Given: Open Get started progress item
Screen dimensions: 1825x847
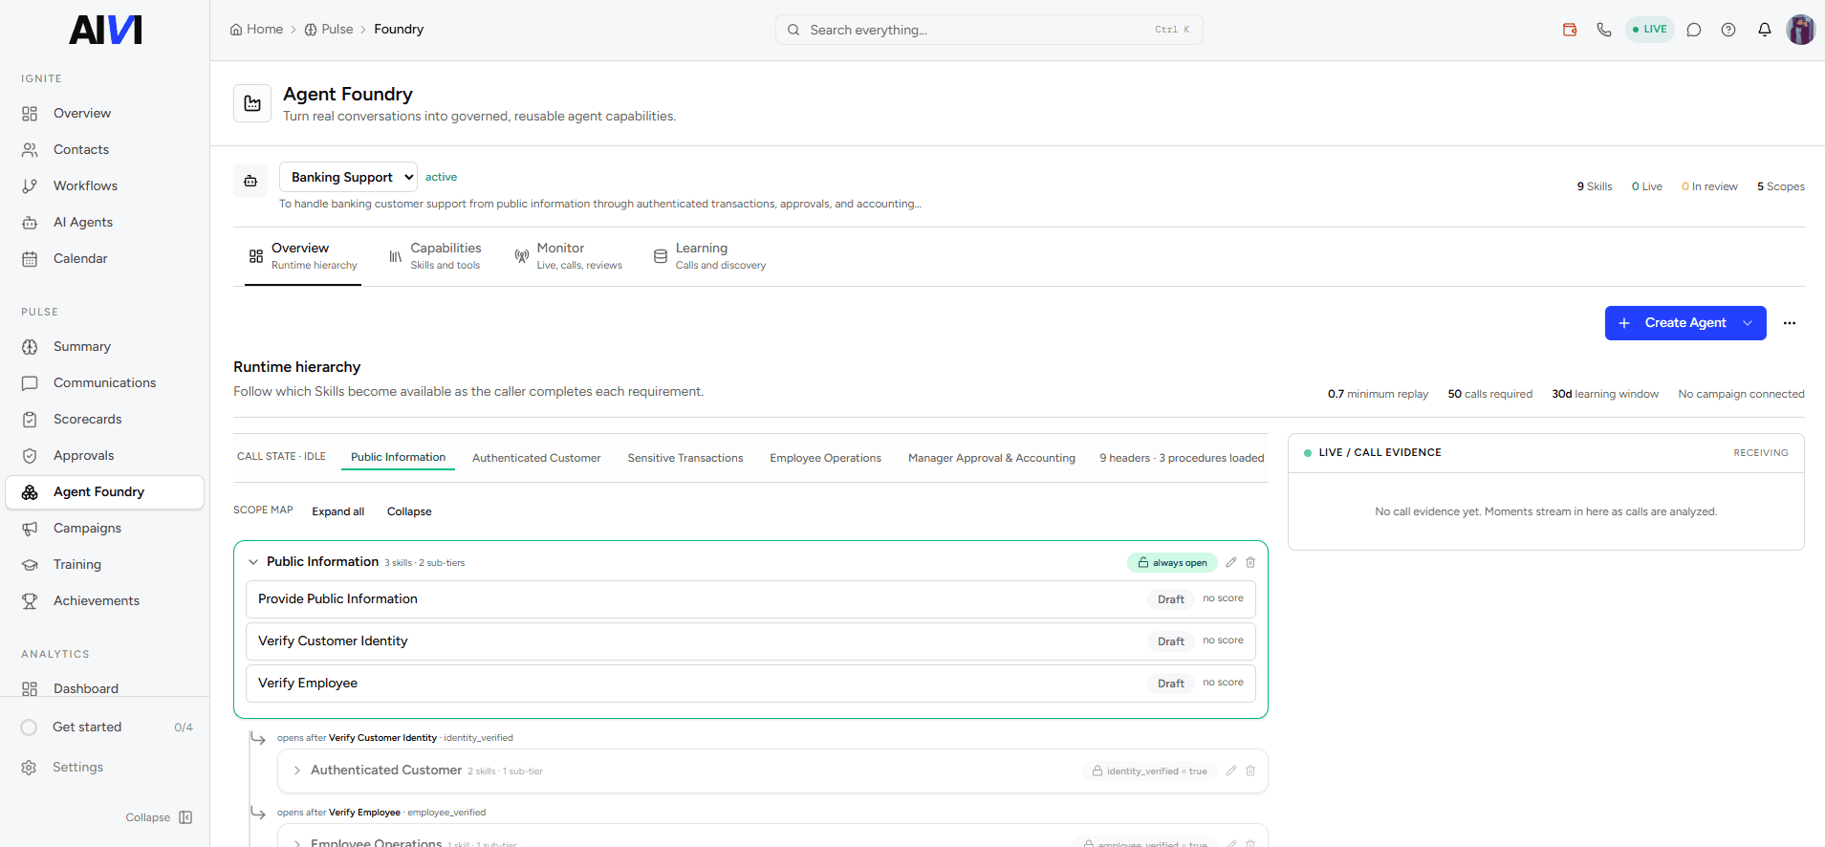Looking at the screenshot, I should [x=105, y=728].
